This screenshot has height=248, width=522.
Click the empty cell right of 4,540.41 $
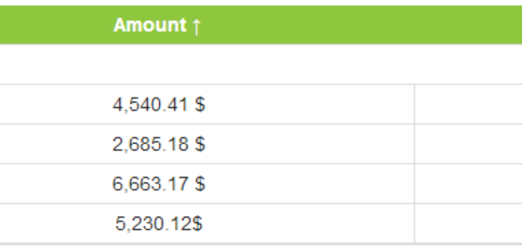pos(468,104)
